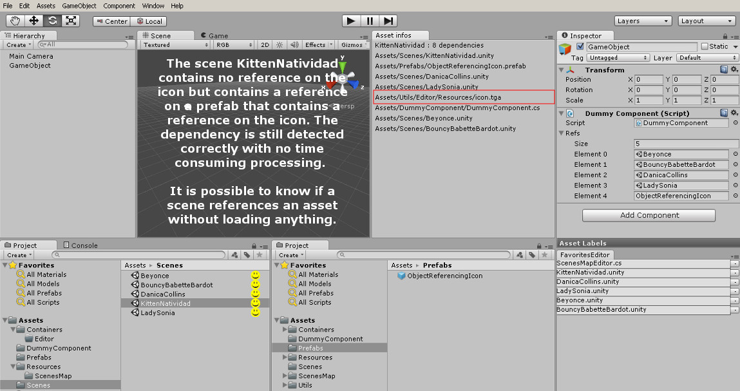Click the Pause button

[370, 21]
